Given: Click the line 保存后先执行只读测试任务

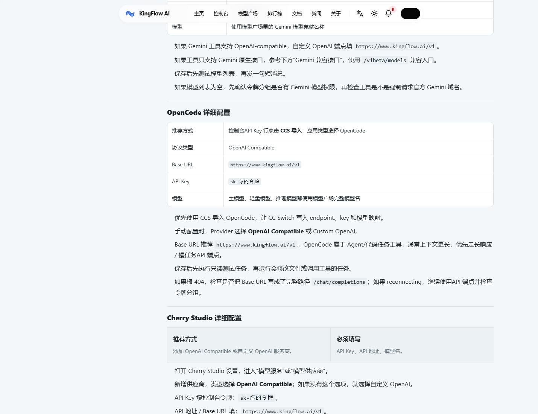Looking at the screenshot, I should [x=265, y=268].
